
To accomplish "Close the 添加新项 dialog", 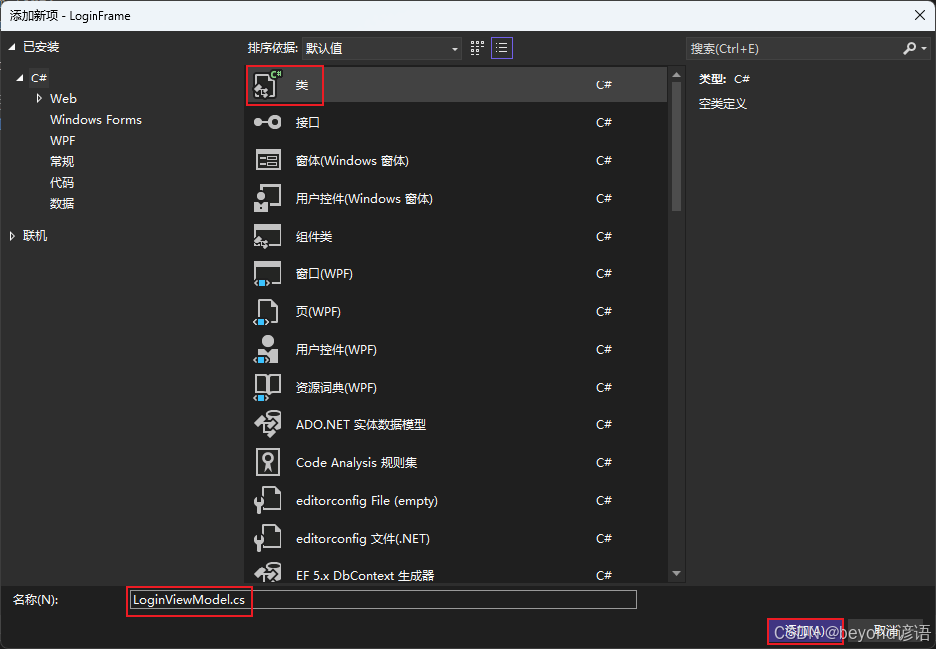I will [920, 15].
